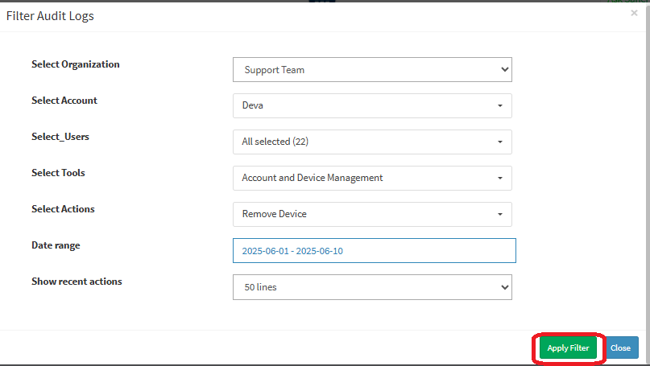Click the chevron arrow beside Support Team
Viewport: 650px width, 366px height.
click(504, 69)
